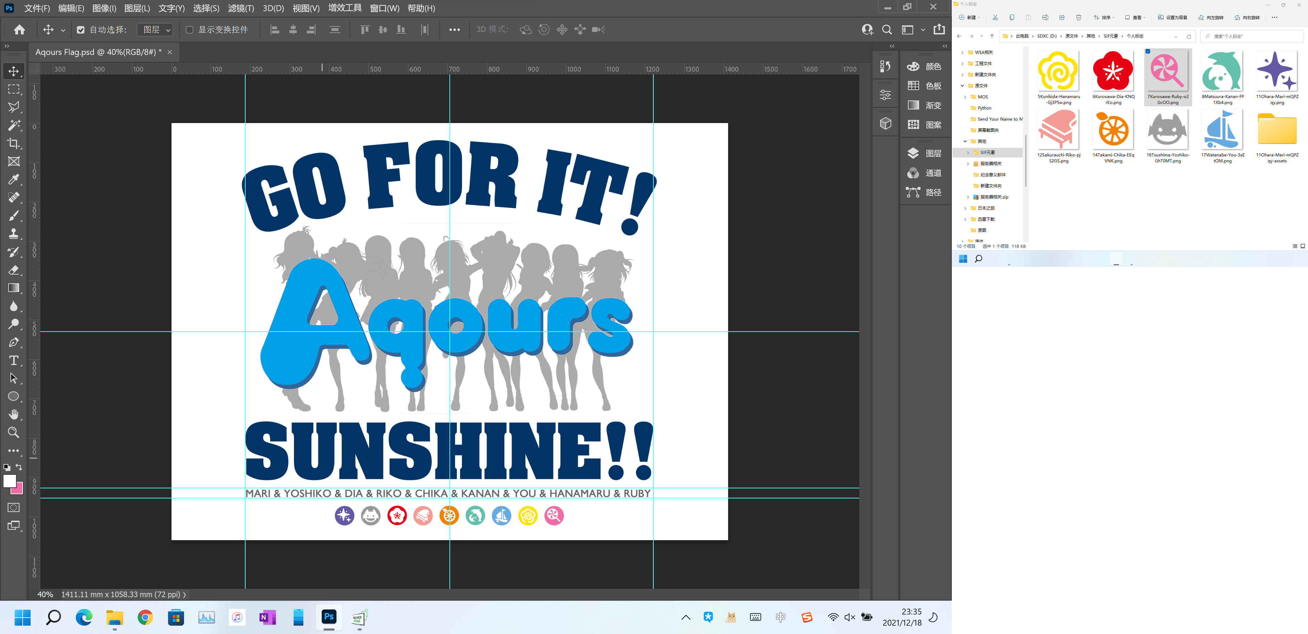The width and height of the screenshot is (1308, 634).
Task: Open the 颜色 Color panel button
Action: [925, 66]
